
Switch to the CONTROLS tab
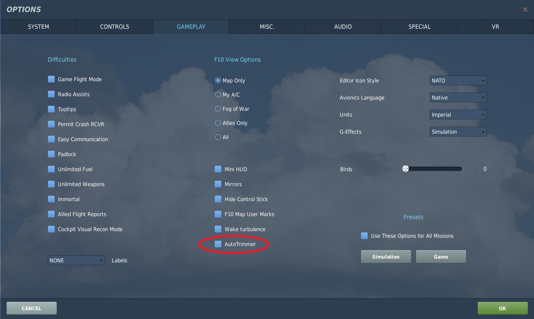pyautogui.click(x=115, y=27)
